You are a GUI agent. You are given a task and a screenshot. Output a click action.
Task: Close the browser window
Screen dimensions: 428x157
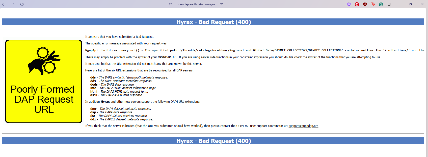click(x=422, y=4)
